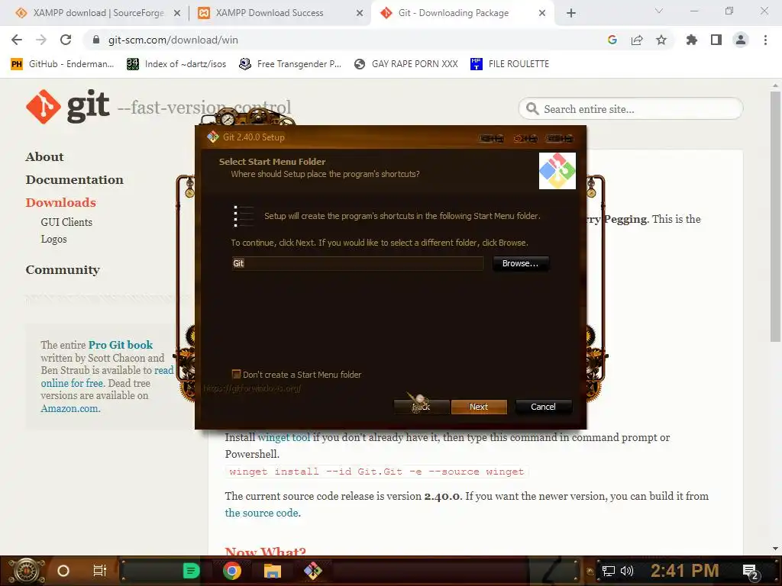
Task: Check Don't create a Start Menu folder
Action: [237, 374]
